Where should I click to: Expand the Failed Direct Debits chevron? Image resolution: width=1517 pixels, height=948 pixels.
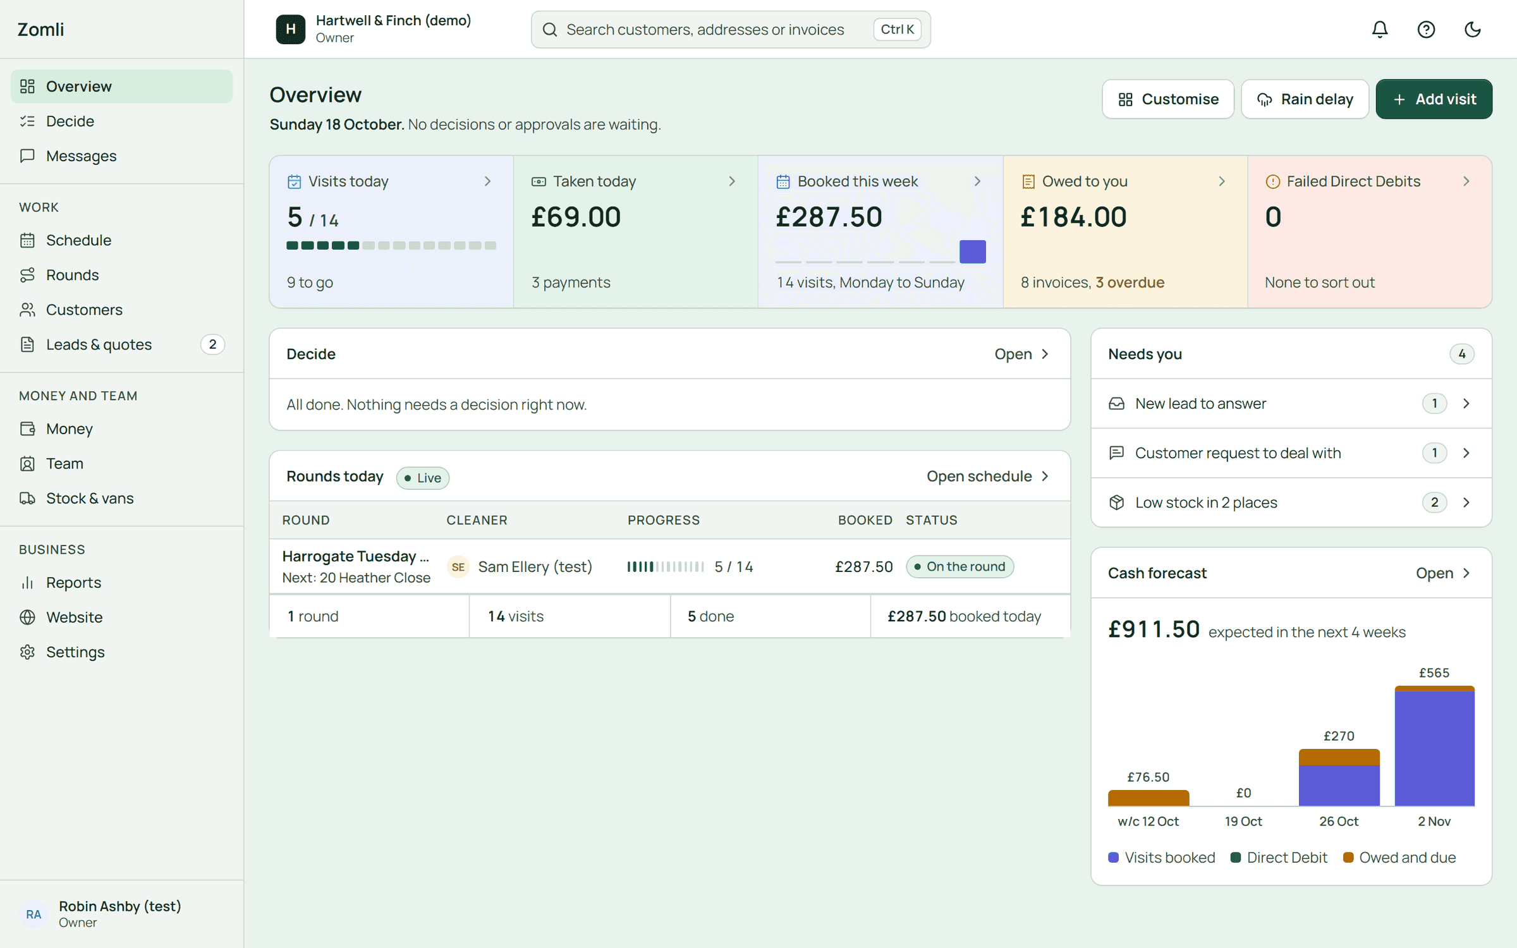[1466, 181]
